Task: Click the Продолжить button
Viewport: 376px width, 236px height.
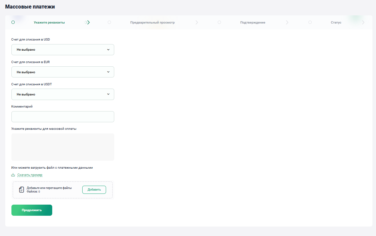Action: click(32, 210)
